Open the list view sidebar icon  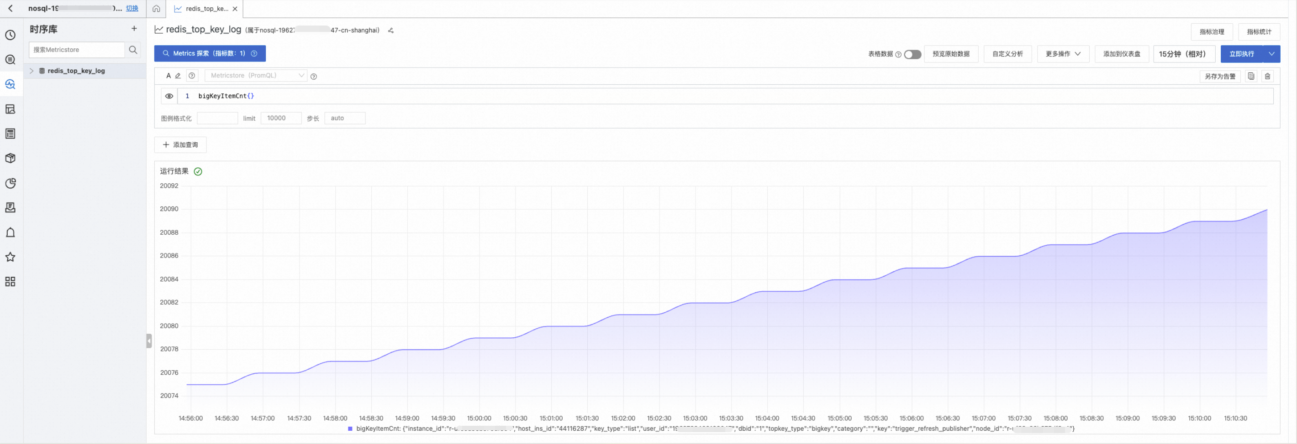pyautogui.click(x=10, y=134)
